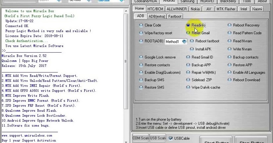The image size is (273, 143).
Task: Click 'Qualcomm | Oppo Big Power' log line
Action: (x=25, y=61)
